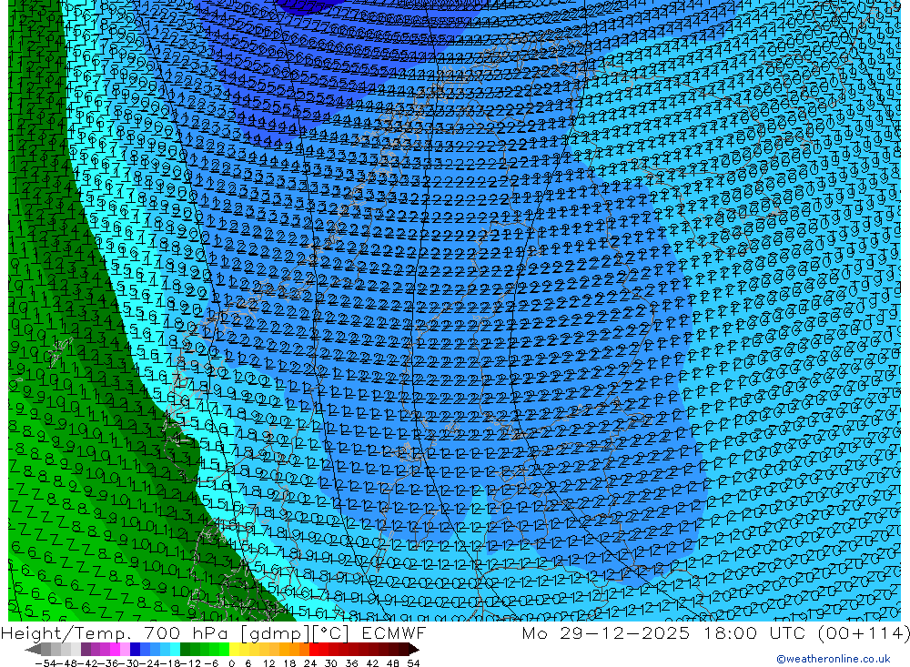Click the '54' legend value at scale end
This screenshot has height=667, width=910.
413,663
